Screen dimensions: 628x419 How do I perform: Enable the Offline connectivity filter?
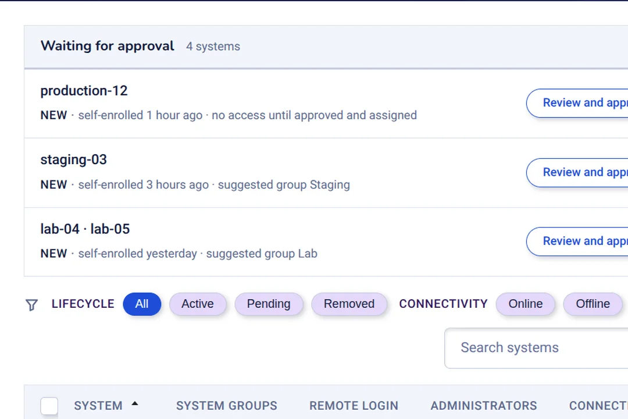click(x=593, y=304)
